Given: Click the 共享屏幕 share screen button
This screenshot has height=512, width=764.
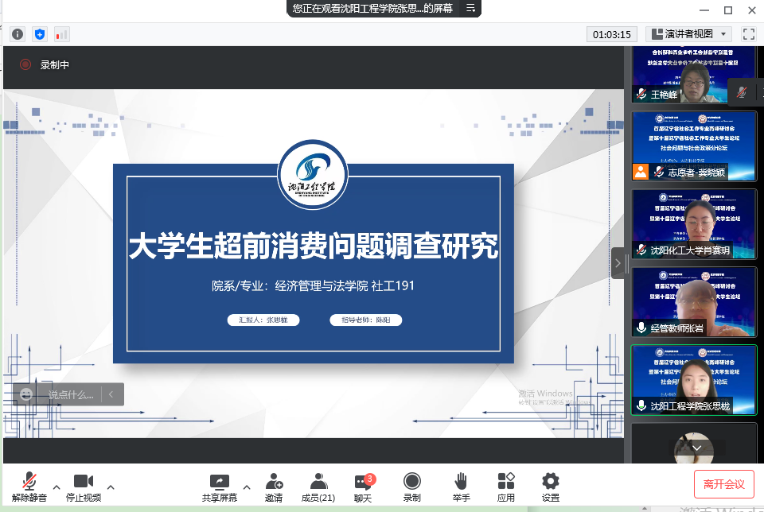Looking at the screenshot, I should [219, 487].
